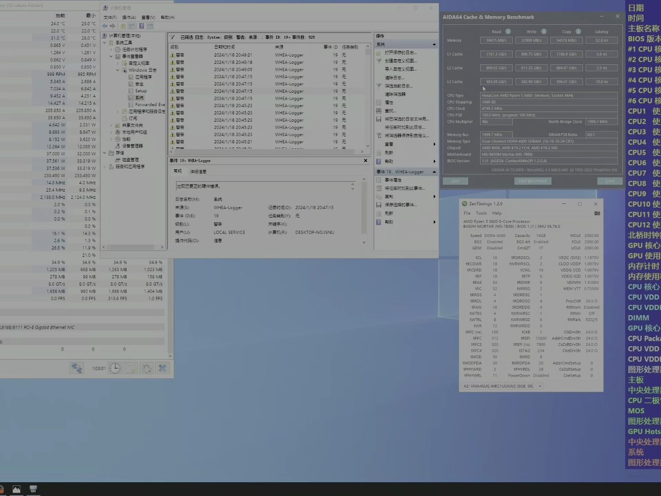Open ZenTimings memory module dropdown
The image size is (661, 496).
[x=540, y=386]
